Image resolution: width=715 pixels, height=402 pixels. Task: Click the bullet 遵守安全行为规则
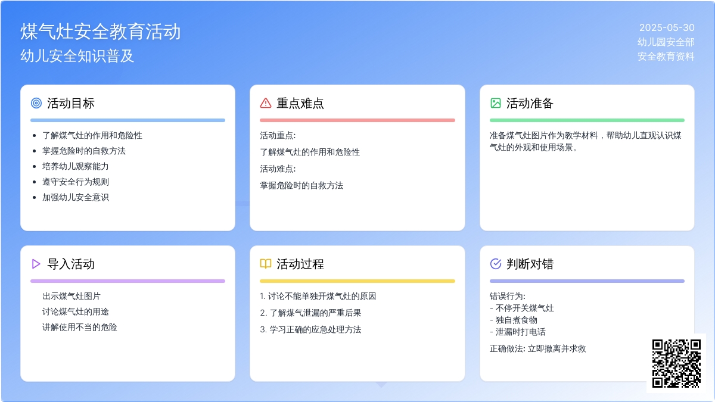click(x=76, y=182)
